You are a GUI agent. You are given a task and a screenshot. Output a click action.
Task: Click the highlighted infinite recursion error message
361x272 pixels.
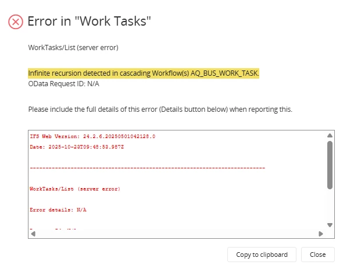pos(144,73)
